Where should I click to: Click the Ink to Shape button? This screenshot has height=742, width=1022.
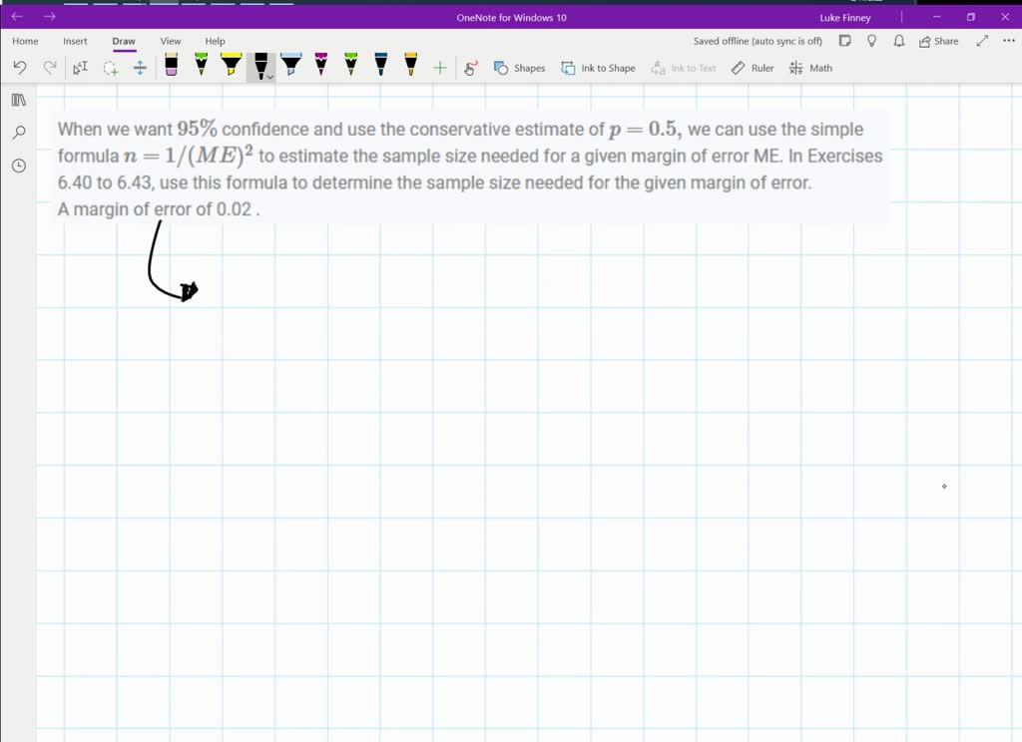[x=598, y=68]
